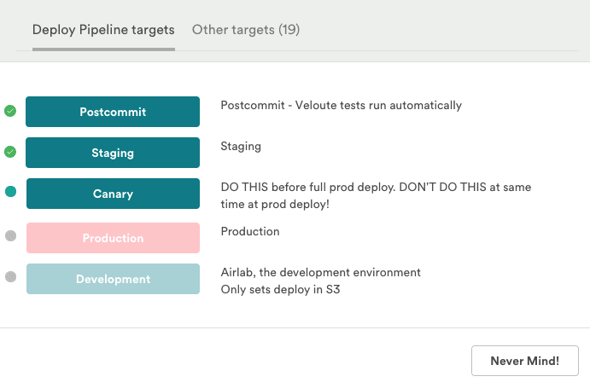Image resolution: width=590 pixels, height=388 pixels.
Task: Dismiss dialog with Never Mind! button
Action: tap(525, 361)
